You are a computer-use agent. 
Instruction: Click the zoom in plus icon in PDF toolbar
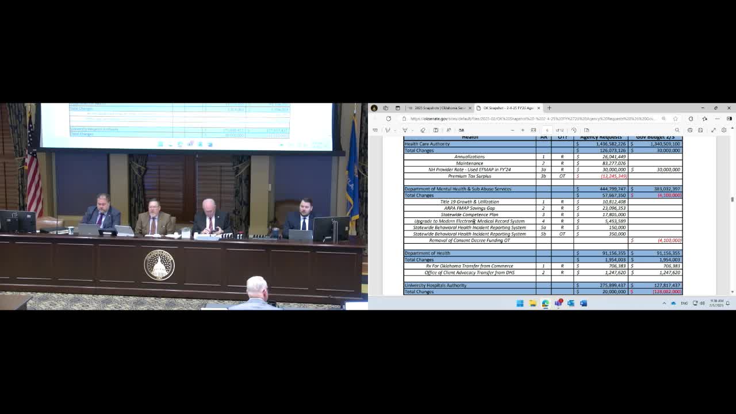(523, 130)
